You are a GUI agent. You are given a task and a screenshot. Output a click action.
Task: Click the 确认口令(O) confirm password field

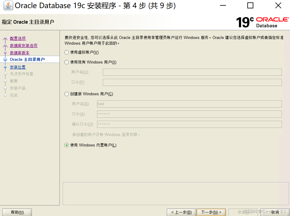point(189,124)
